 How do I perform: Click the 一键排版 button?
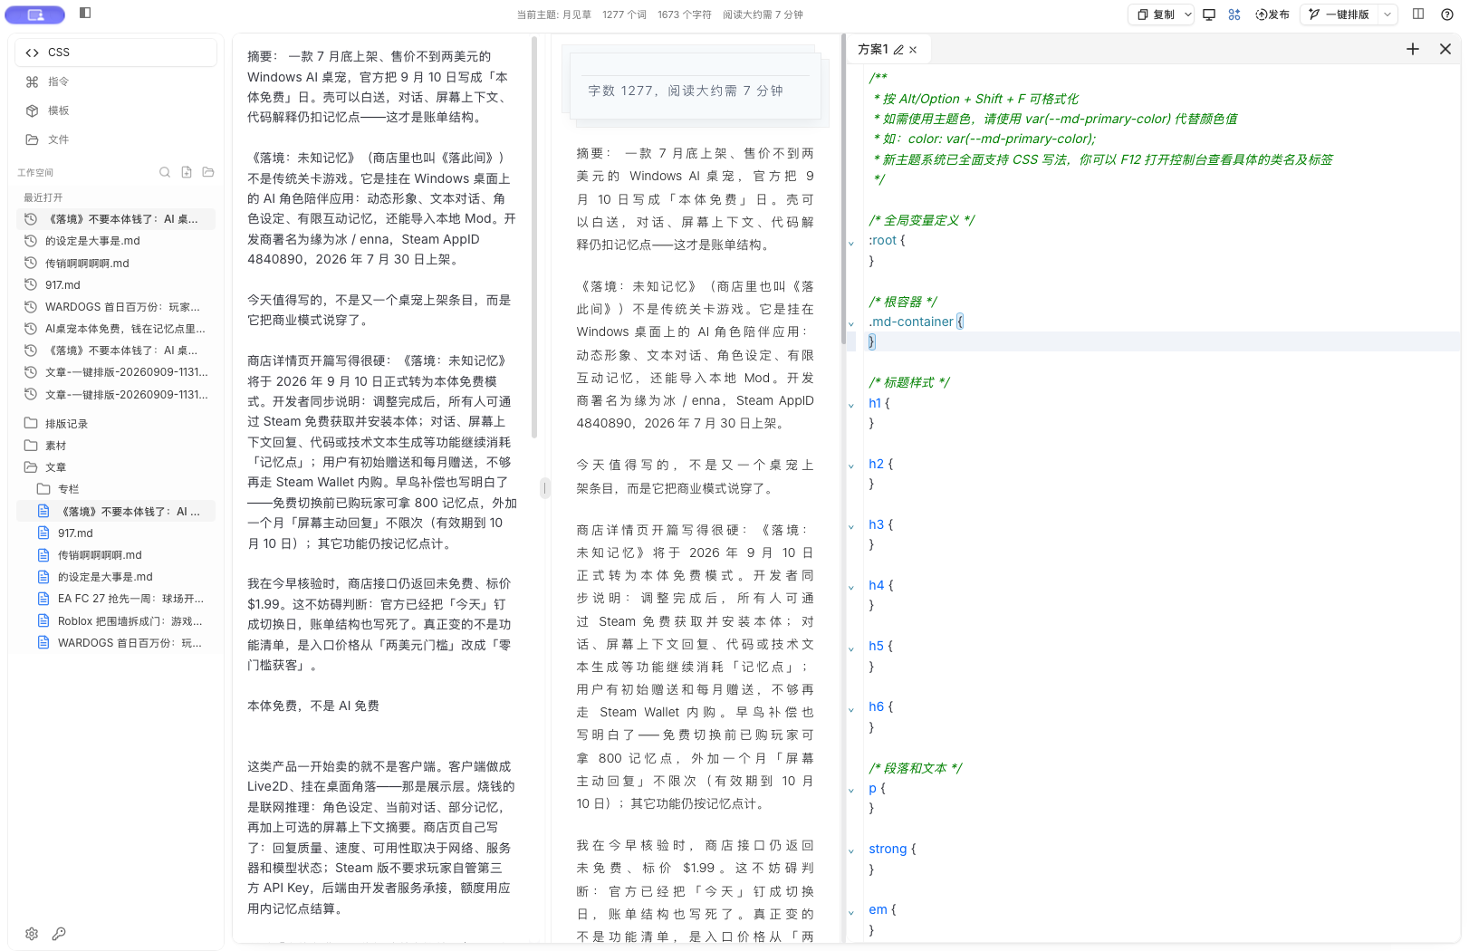[x=1339, y=14]
